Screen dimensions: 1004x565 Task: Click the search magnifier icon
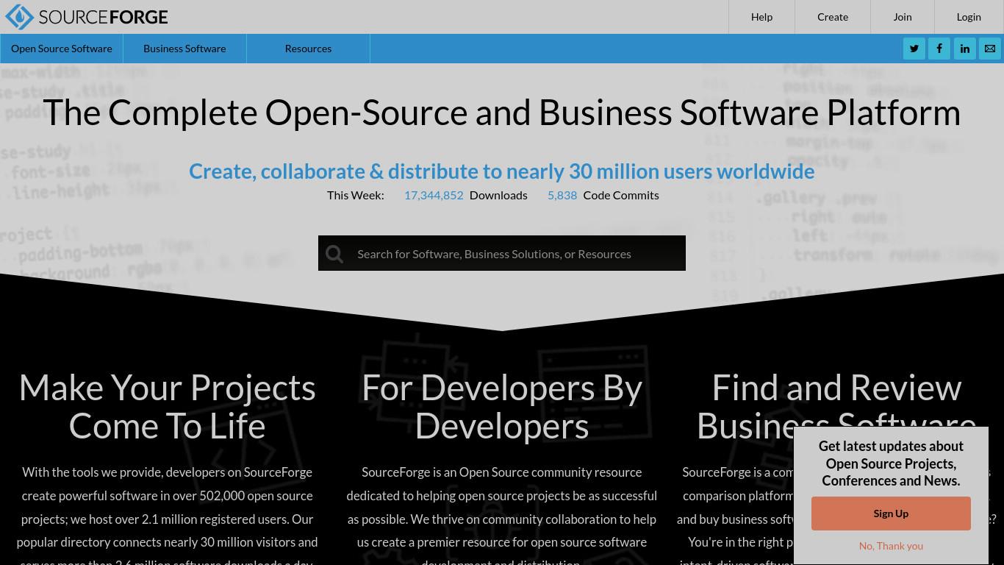point(334,254)
